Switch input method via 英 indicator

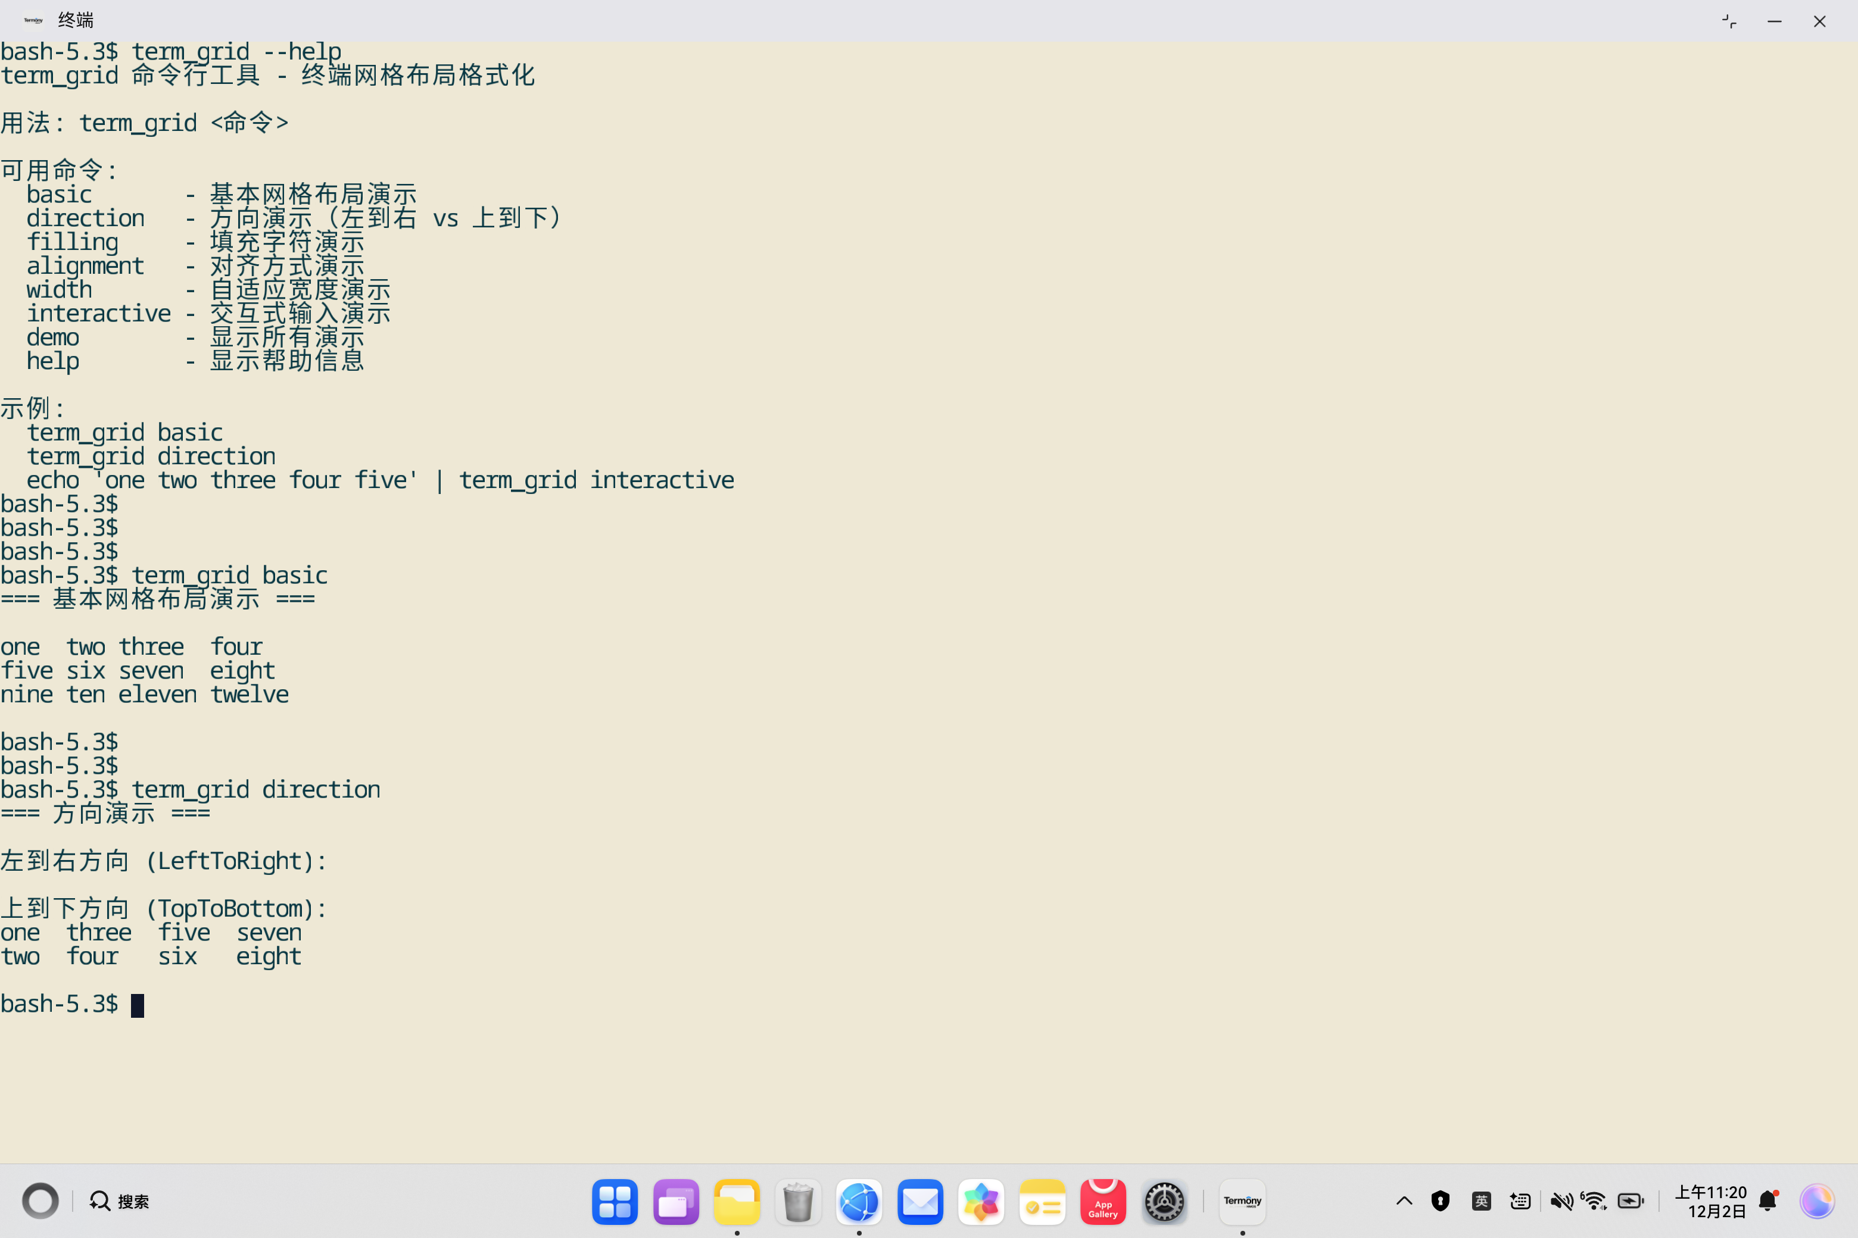(x=1481, y=1201)
